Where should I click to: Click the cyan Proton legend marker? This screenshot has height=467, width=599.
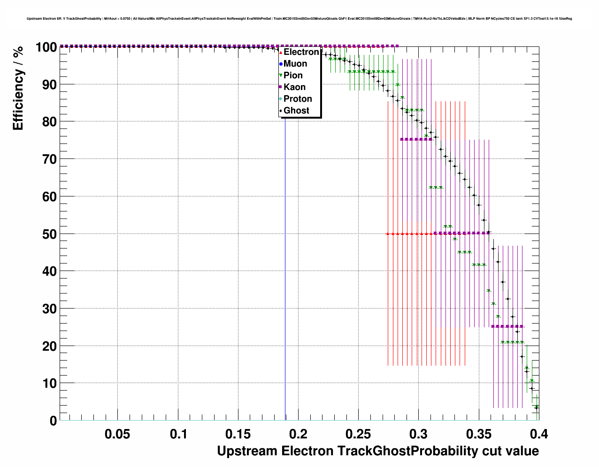[281, 99]
